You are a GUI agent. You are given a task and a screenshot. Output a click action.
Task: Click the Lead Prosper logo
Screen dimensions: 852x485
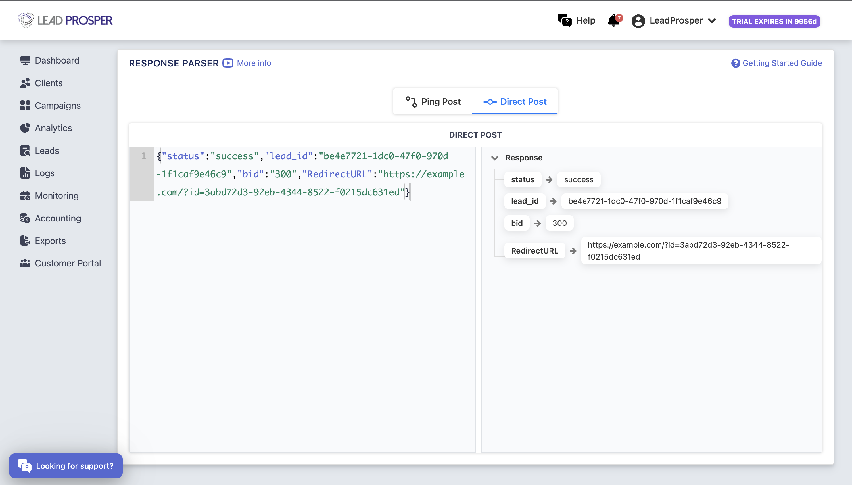(65, 20)
